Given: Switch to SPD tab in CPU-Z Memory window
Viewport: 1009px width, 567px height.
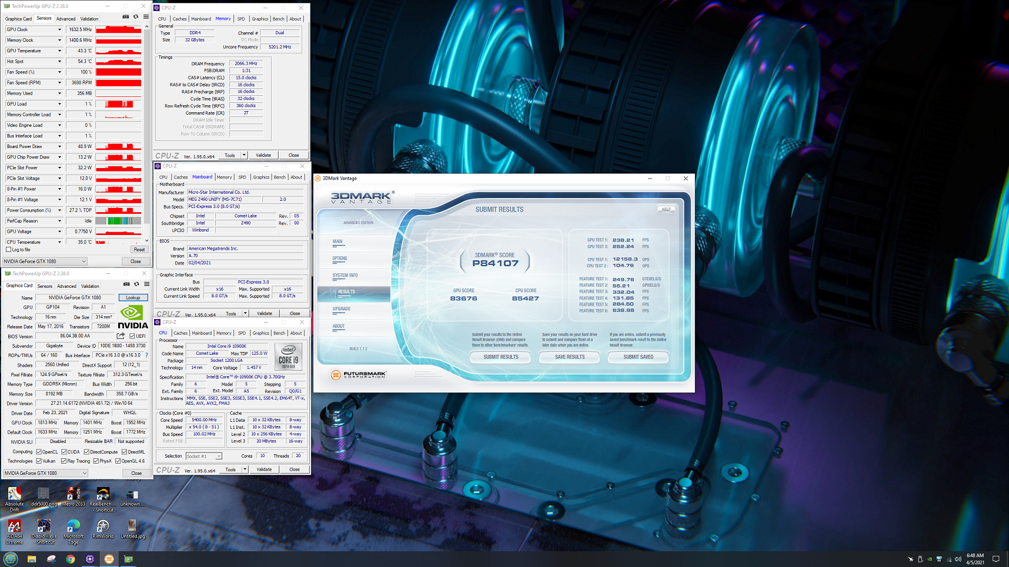Looking at the screenshot, I should 241,19.
